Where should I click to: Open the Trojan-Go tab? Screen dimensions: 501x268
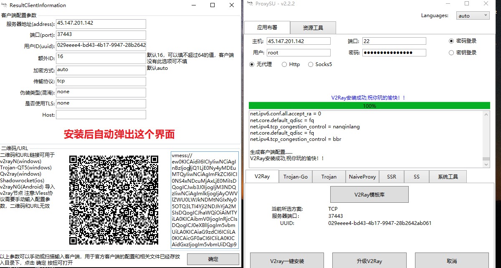296,176
